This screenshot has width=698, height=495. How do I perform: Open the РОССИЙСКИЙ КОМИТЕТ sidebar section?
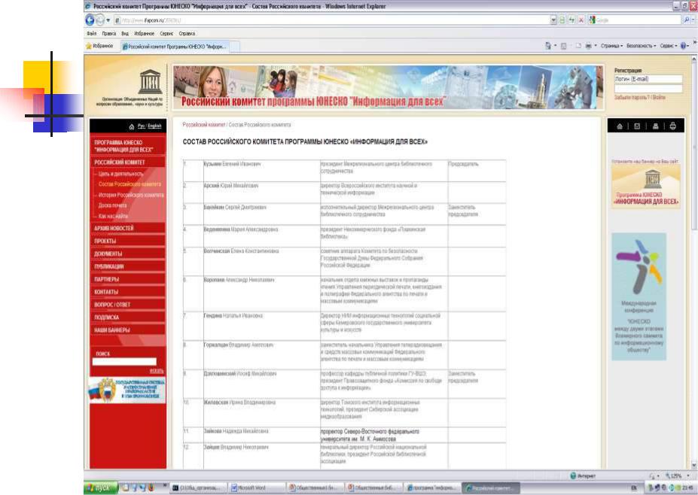(x=128, y=162)
